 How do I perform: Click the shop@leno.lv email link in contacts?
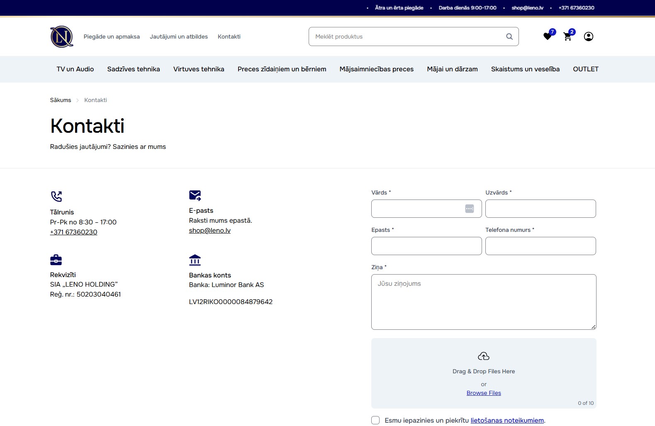209,231
